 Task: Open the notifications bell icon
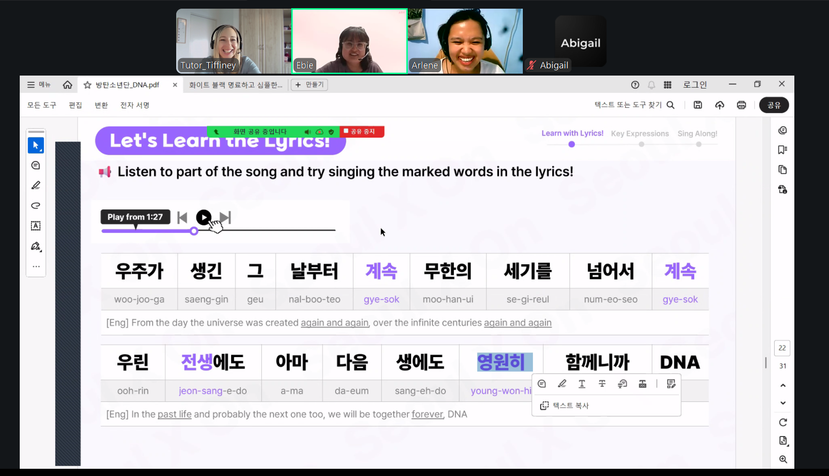point(651,85)
